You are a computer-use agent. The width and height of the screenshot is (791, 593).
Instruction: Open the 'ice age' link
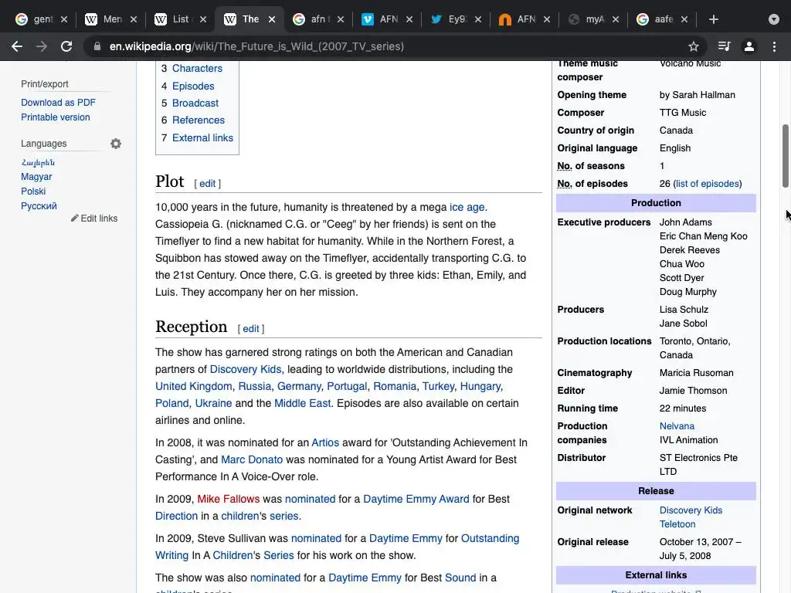coord(467,207)
